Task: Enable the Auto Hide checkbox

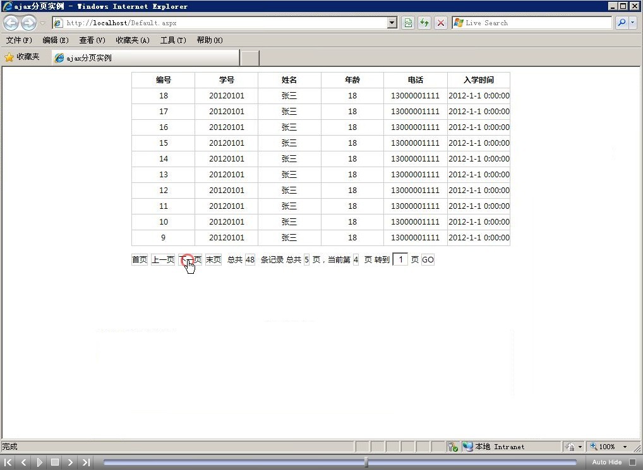Action: tap(632, 462)
